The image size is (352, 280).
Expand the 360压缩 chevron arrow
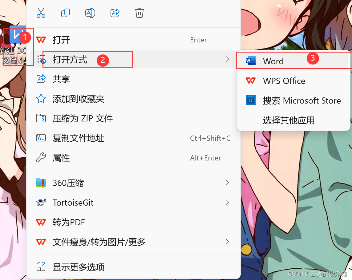click(227, 183)
